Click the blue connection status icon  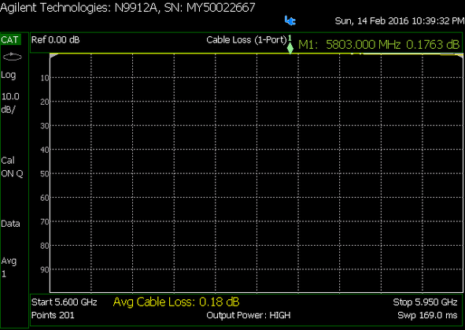point(290,20)
